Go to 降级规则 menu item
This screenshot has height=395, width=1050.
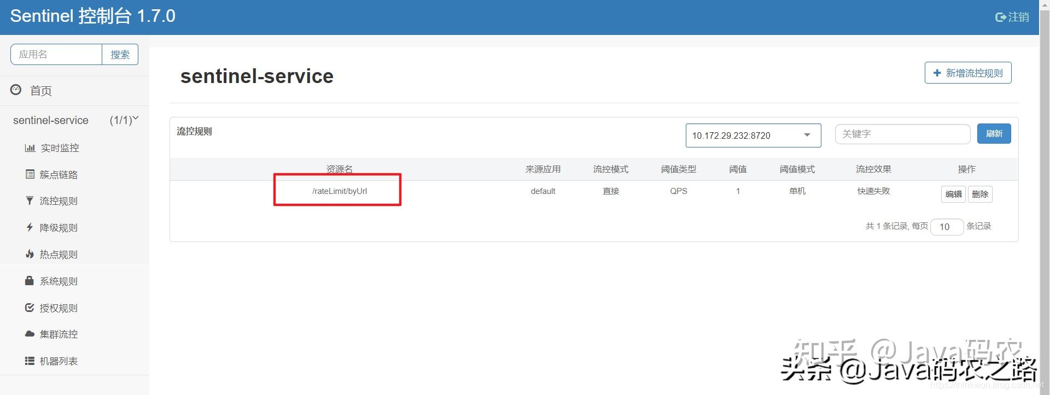(59, 227)
